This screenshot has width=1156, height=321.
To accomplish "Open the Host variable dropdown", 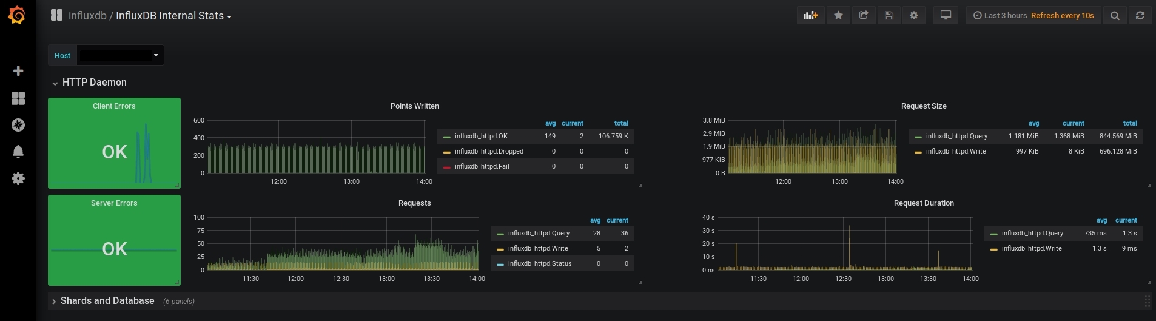I will (120, 55).
